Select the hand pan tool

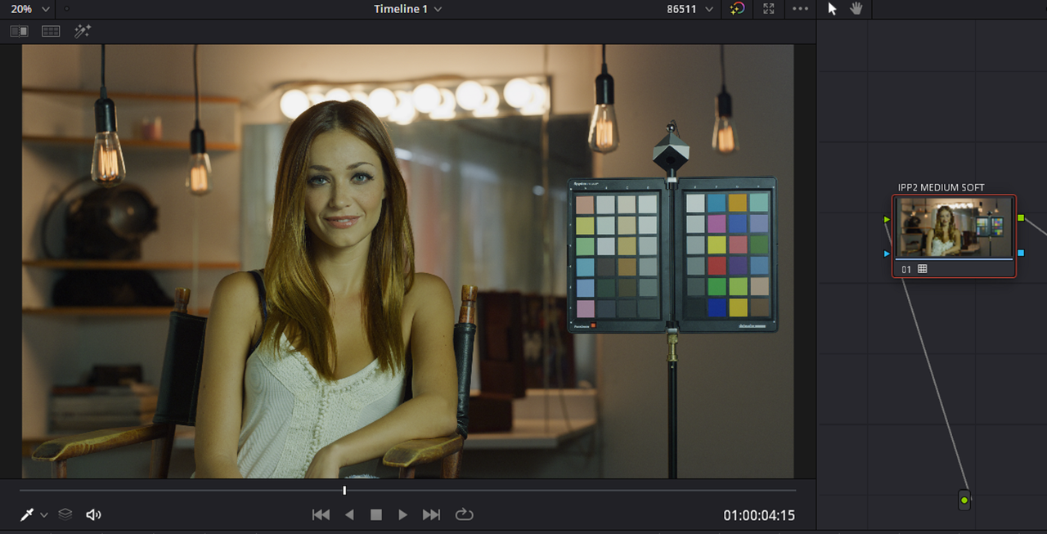tap(856, 8)
